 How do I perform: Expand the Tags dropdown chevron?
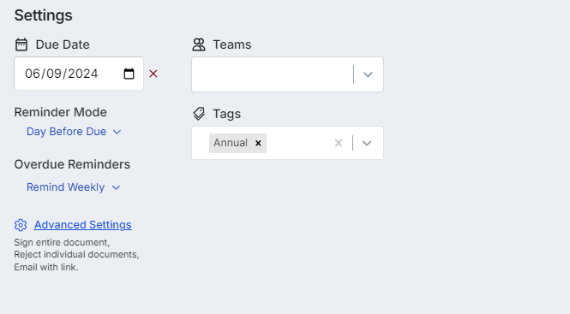(367, 143)
